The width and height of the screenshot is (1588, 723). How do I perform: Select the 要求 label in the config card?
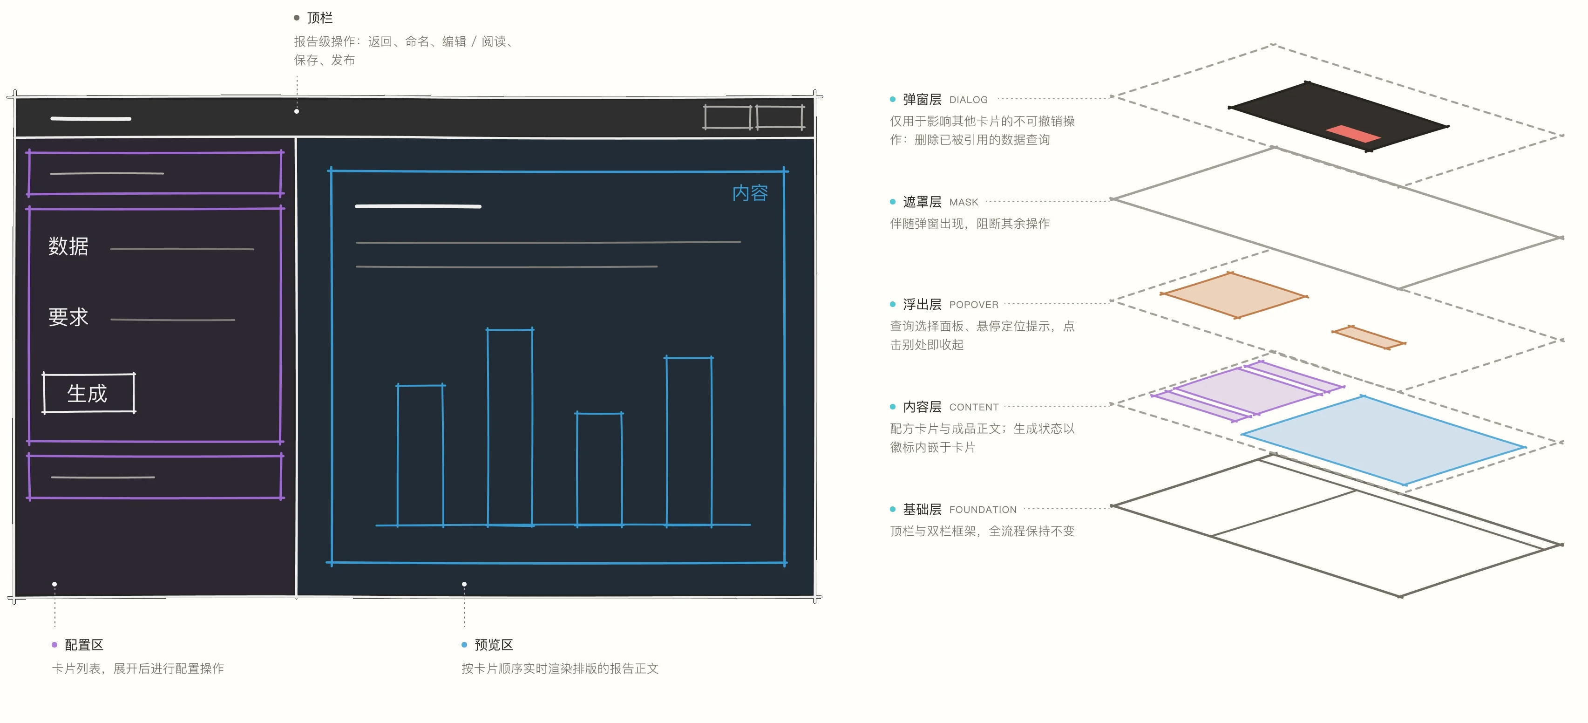68,317
